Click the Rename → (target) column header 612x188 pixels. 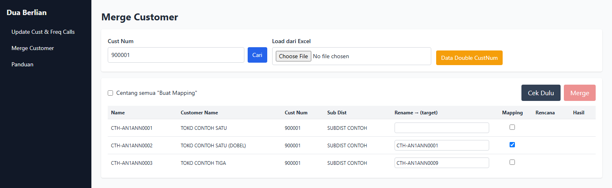(416, 113)
